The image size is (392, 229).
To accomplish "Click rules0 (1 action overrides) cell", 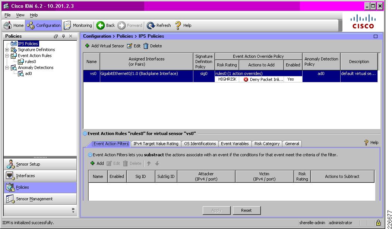I will point(259,73).
